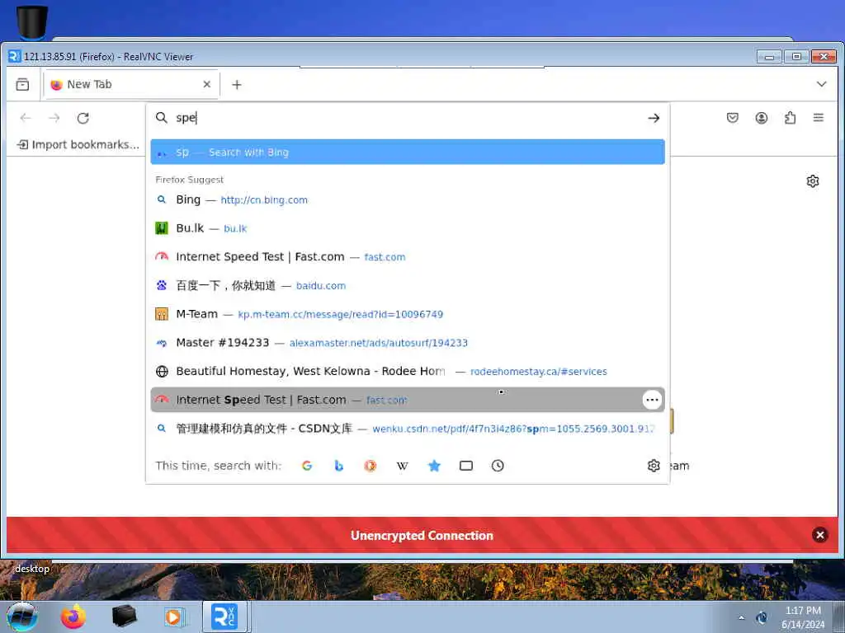Open the Firefox account icon
The width and height of the screenshot is (845, 633).
(x=762, y=118)
